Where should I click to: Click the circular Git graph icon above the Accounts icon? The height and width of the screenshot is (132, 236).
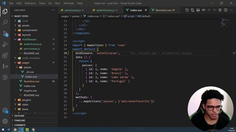[x=5, y=77]
